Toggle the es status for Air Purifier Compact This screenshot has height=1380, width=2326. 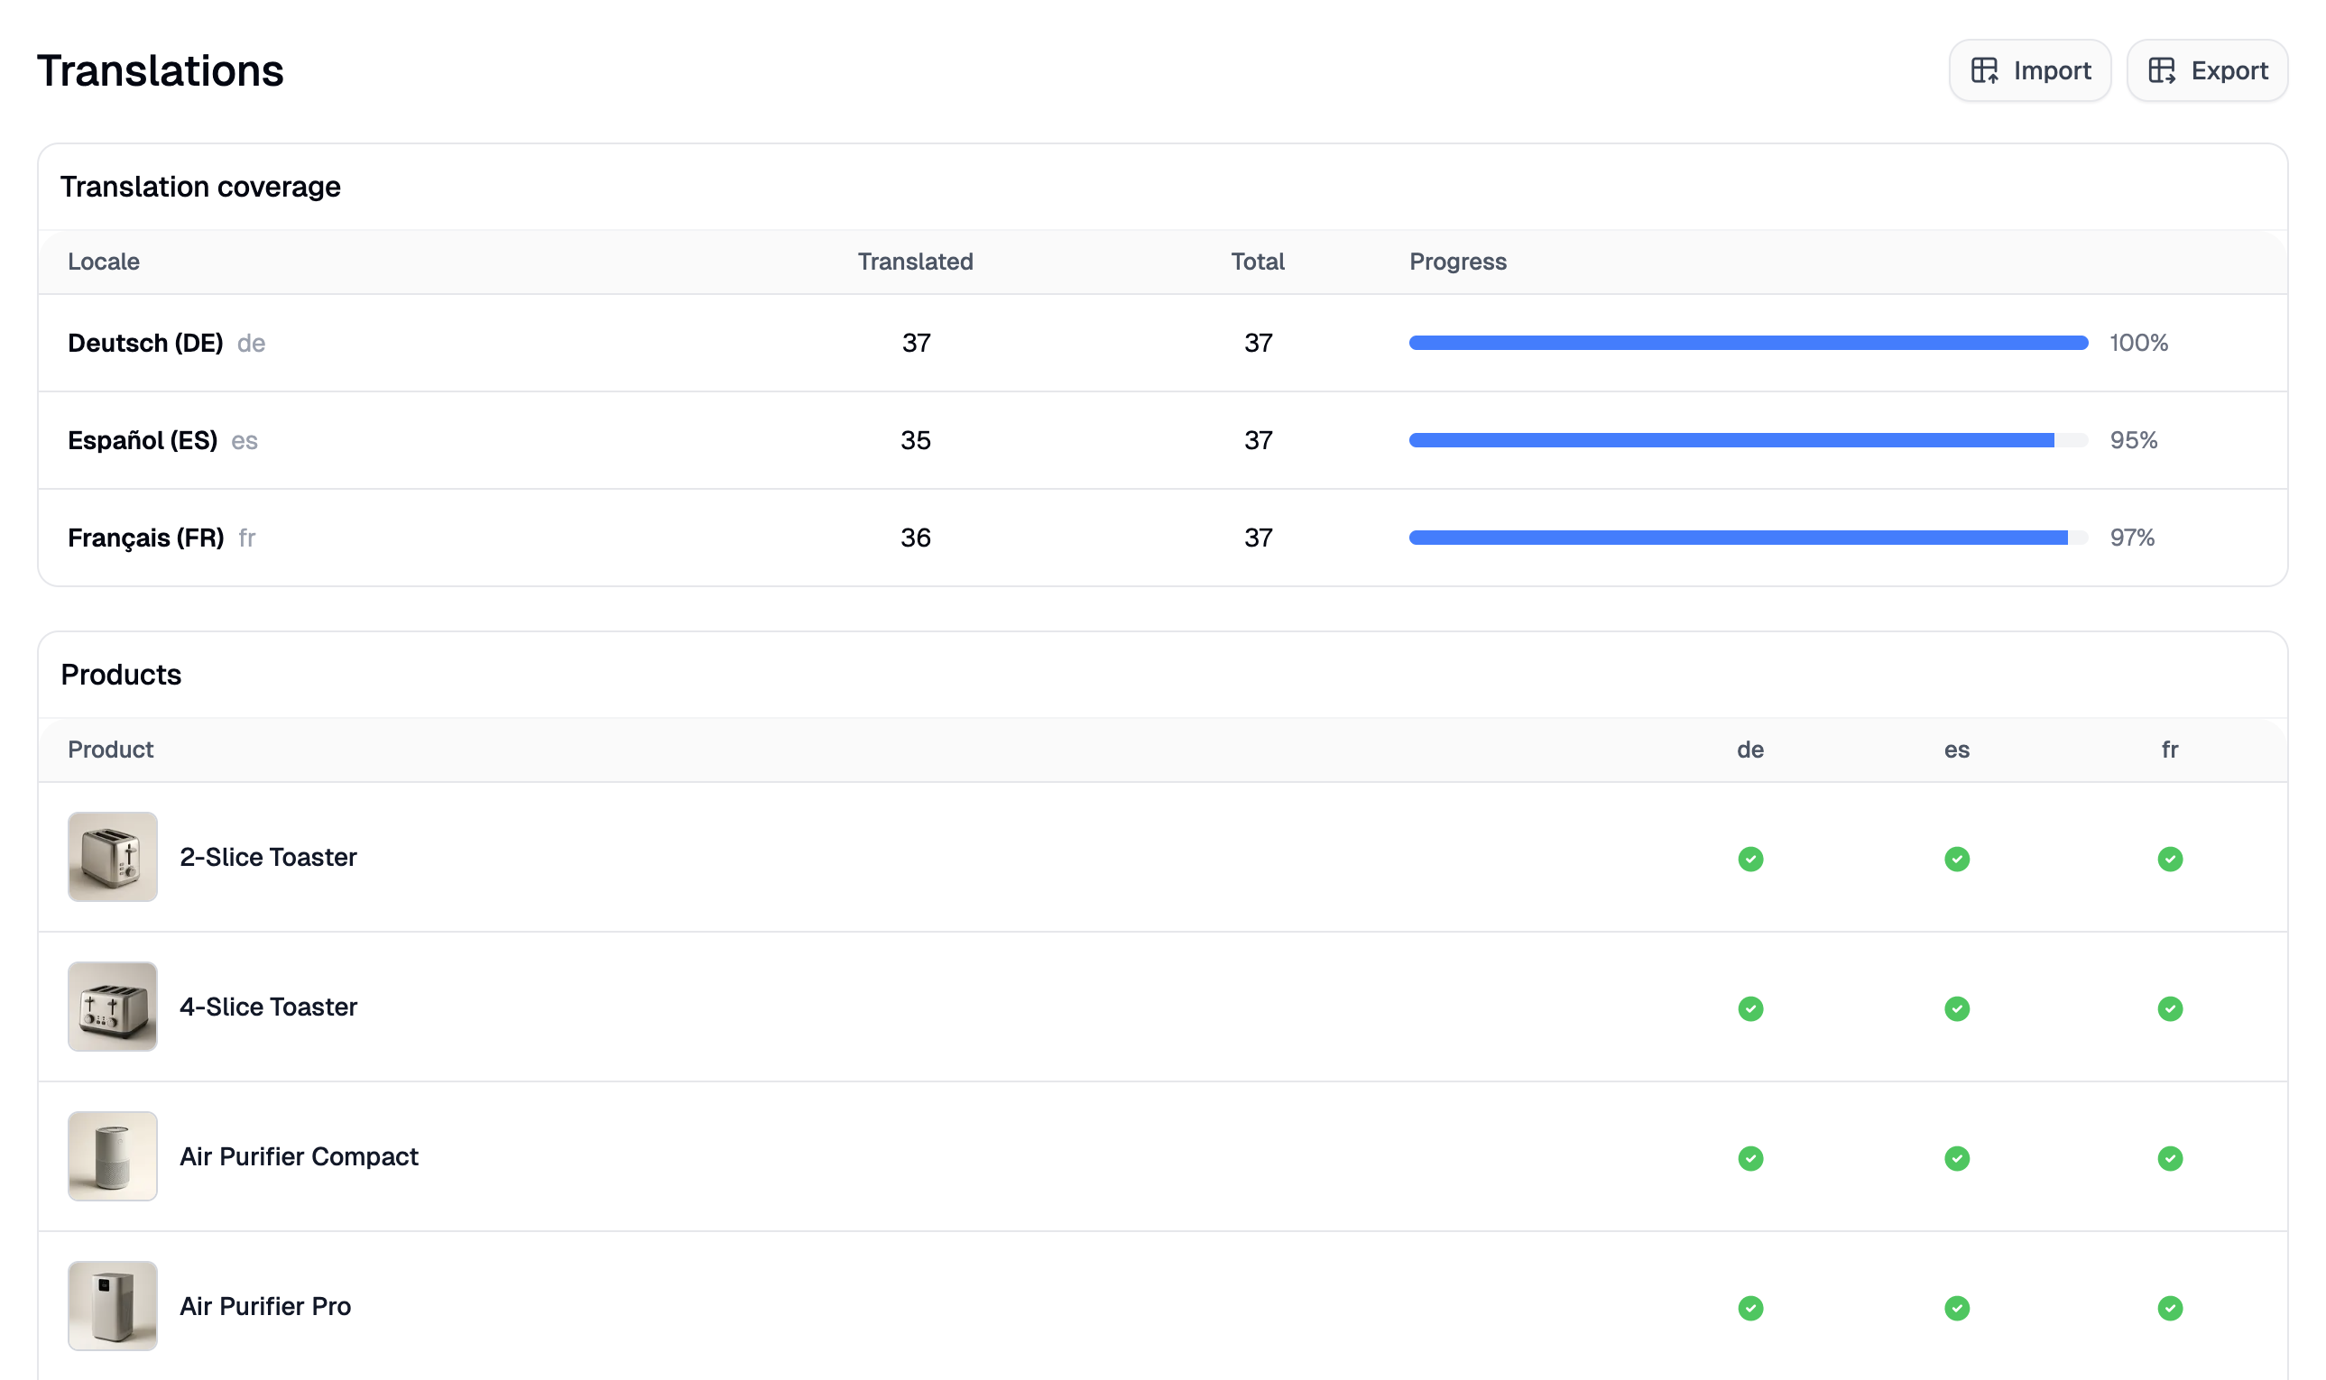click(x=1957, y=1159)
